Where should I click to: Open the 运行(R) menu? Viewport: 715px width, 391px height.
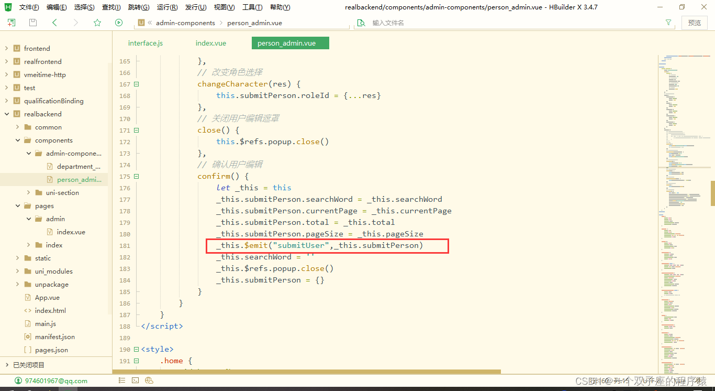click(x=167, y=7)
